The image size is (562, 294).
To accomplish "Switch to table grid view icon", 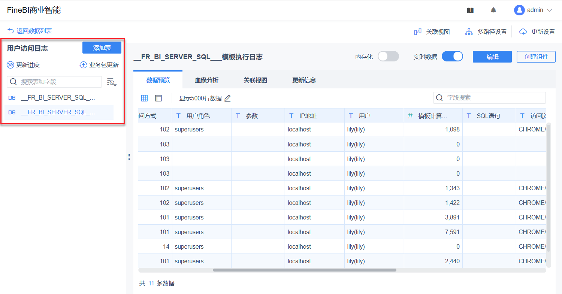I will [144, 98].
